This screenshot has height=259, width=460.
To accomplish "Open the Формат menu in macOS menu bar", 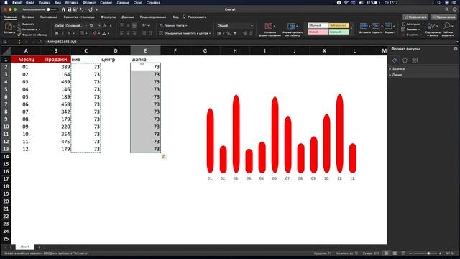I will (89, 2).
